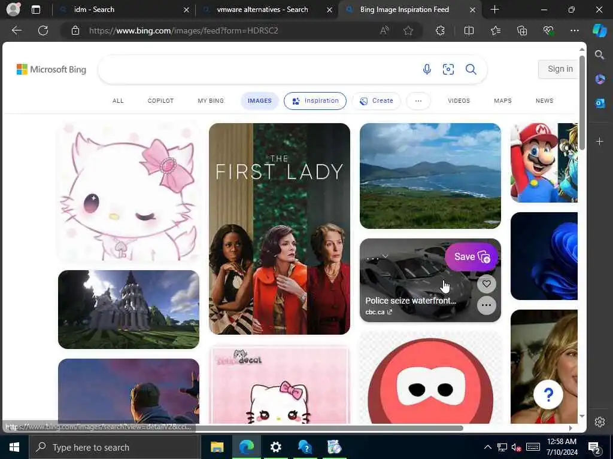The image size is (613, 459).
Task: Click the browser address bar URL
Action: point(183,30)
